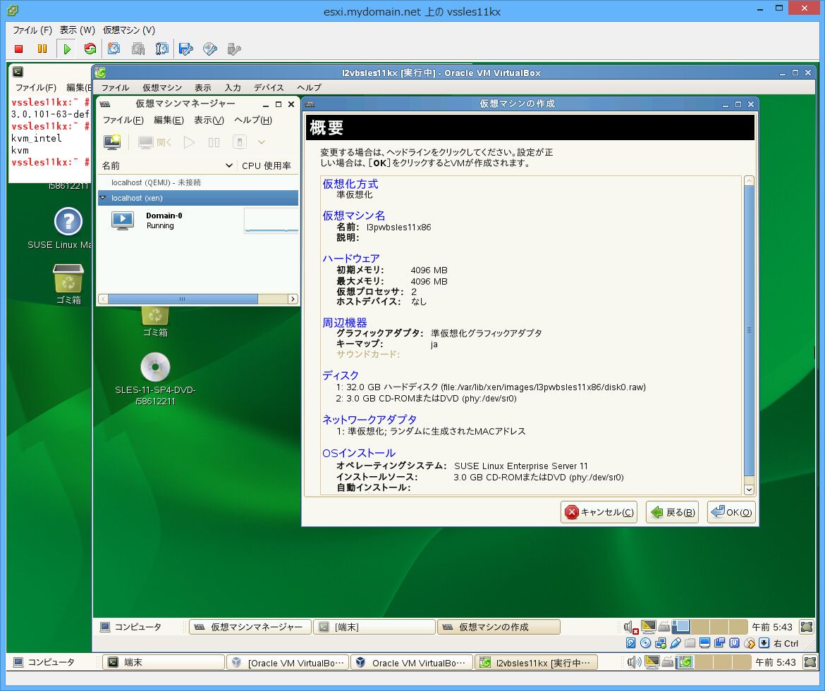
Task: Switch to [端末] taskbar entry in guest
Action: pyautogui.click(x=374, y=627)
